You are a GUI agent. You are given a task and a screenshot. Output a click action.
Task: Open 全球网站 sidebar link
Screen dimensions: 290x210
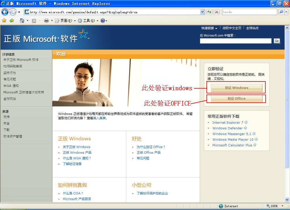click(9, 99)
